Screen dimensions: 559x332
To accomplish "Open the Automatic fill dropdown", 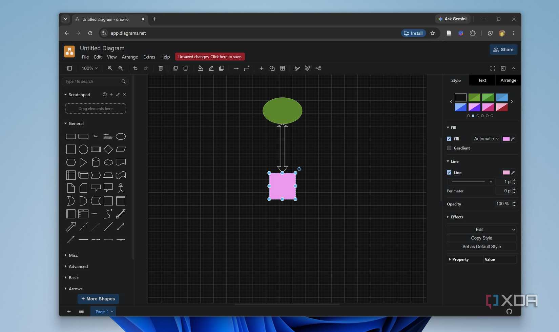I will 486,139.
